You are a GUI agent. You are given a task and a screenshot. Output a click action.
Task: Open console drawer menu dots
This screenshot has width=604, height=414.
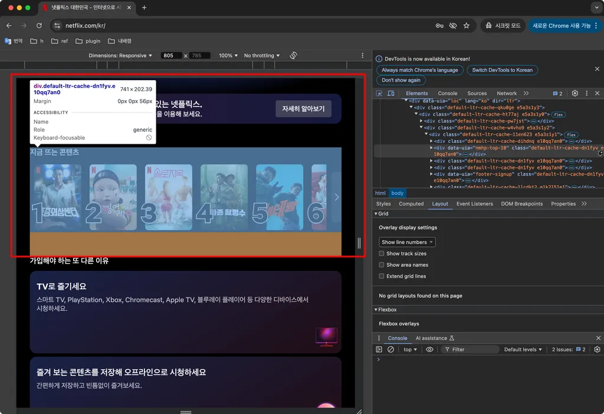379,338
